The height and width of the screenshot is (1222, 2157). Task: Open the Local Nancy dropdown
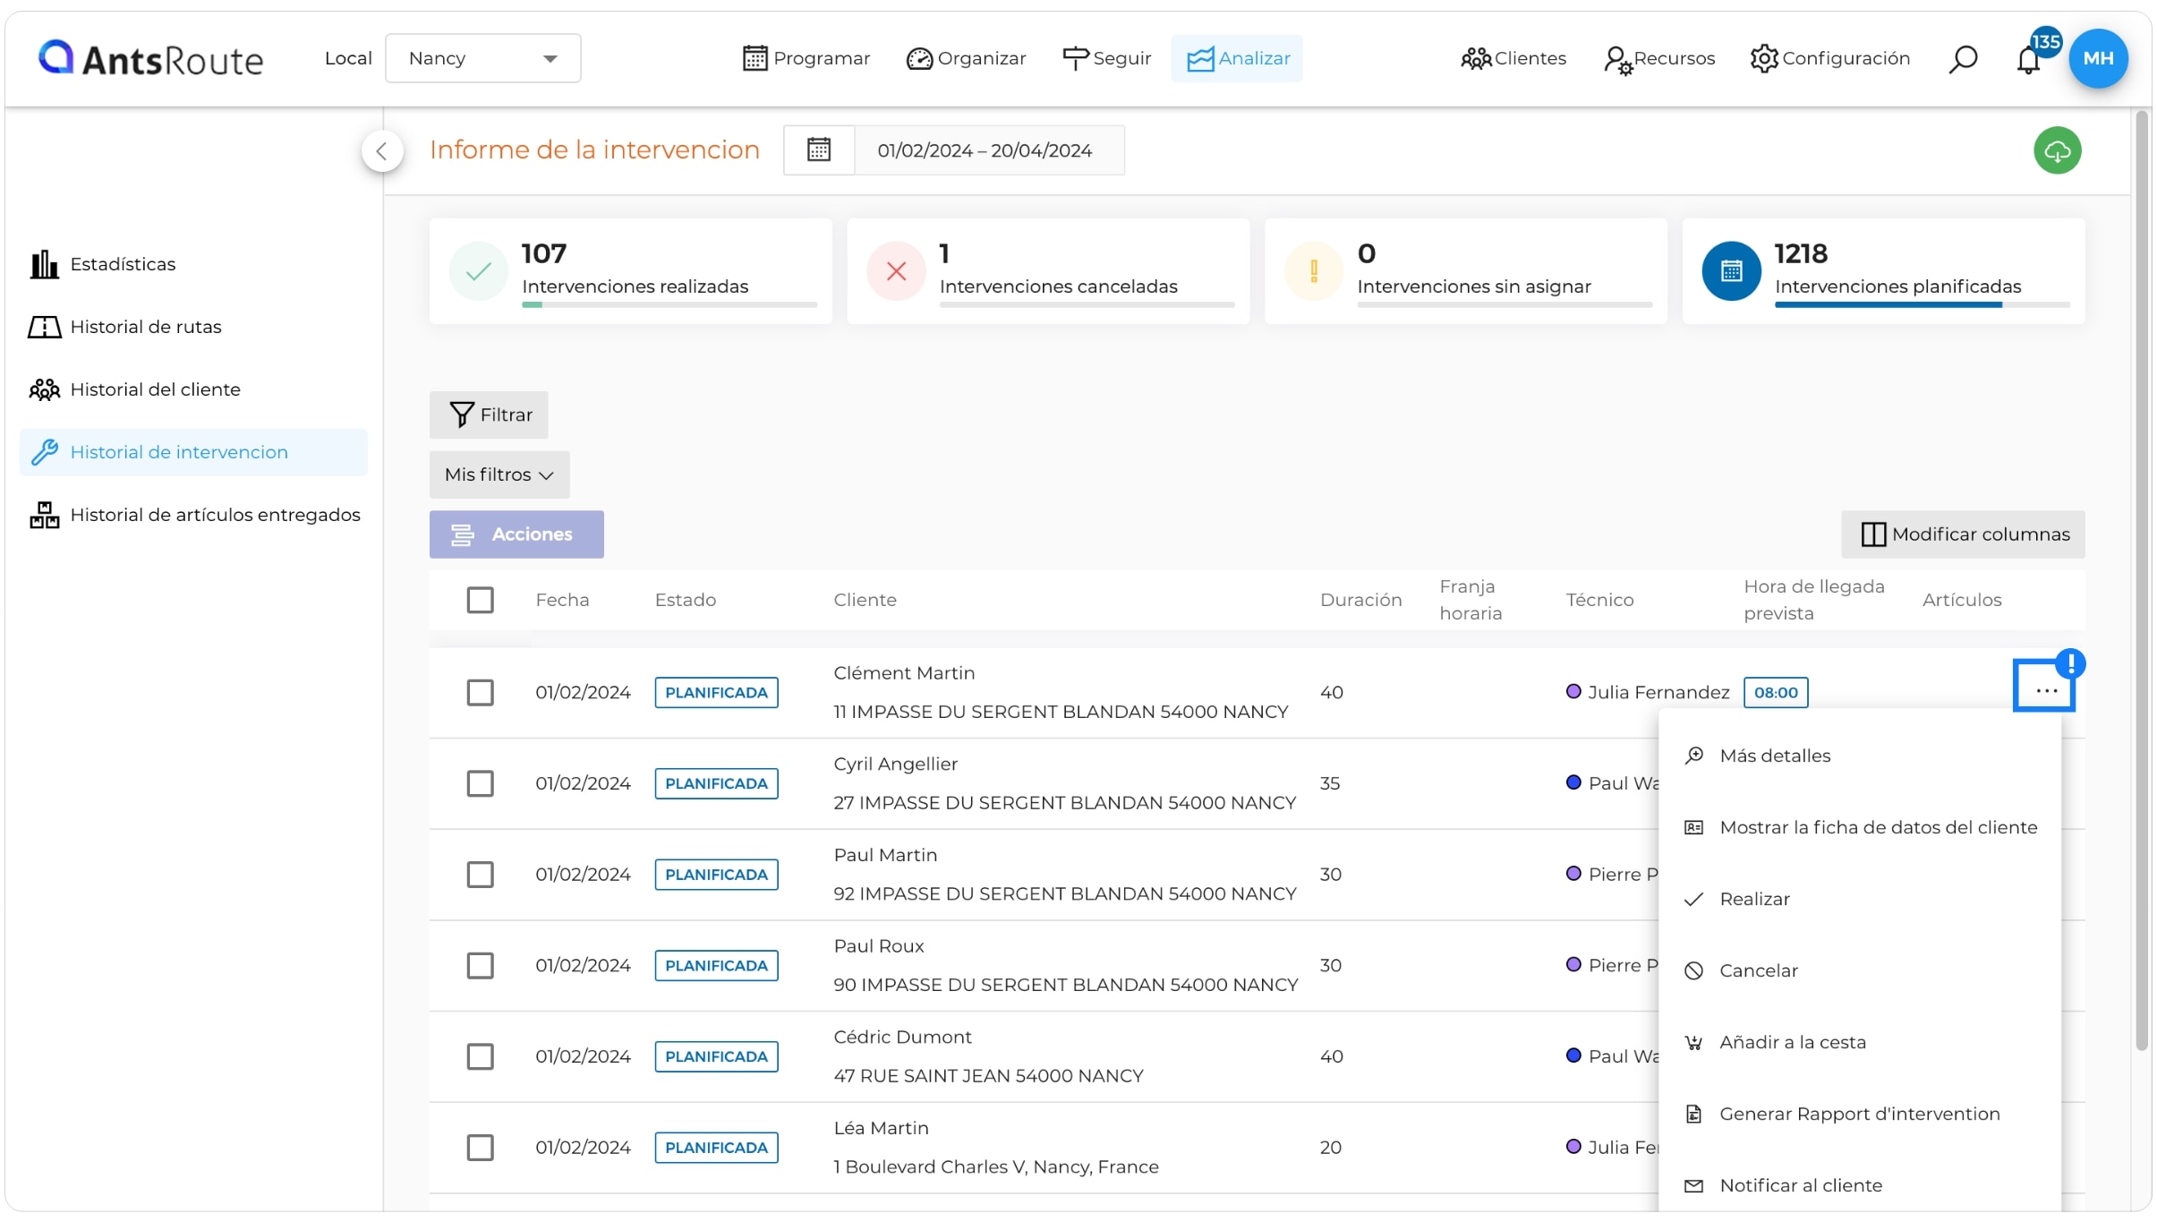(482, 58)
